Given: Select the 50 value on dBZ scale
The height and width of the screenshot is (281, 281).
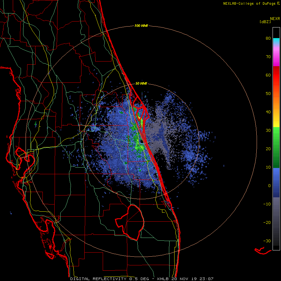Looking at the screenshot, I should tap(268, 94).
